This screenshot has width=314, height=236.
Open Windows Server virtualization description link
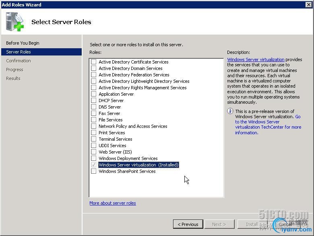(256, 60)
